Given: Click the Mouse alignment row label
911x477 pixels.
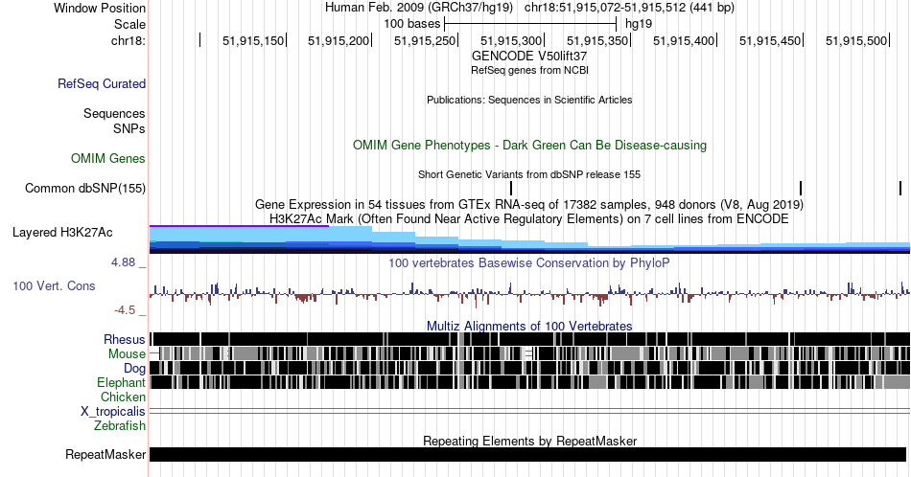Looking at the screenshot, I should [x=127, y=354].
